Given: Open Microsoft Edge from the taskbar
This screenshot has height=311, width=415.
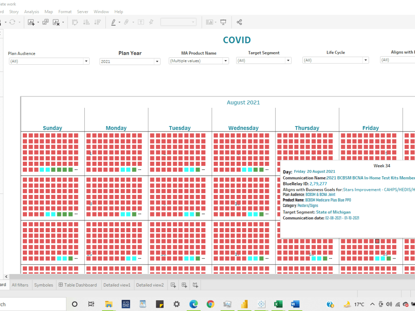Looking at the screenshot, I should [193, 304].
